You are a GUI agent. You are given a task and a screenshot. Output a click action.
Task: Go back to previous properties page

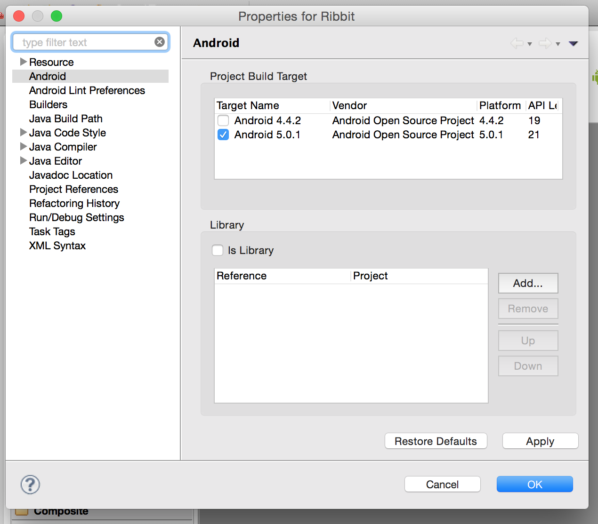click(x=517, y=43)
